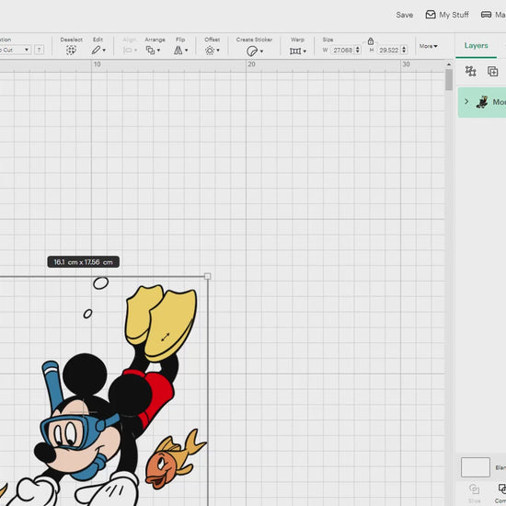Toggle the size lock aspect ratio icon
Screen dimensions: 506x506
click(x=371, y=41)
